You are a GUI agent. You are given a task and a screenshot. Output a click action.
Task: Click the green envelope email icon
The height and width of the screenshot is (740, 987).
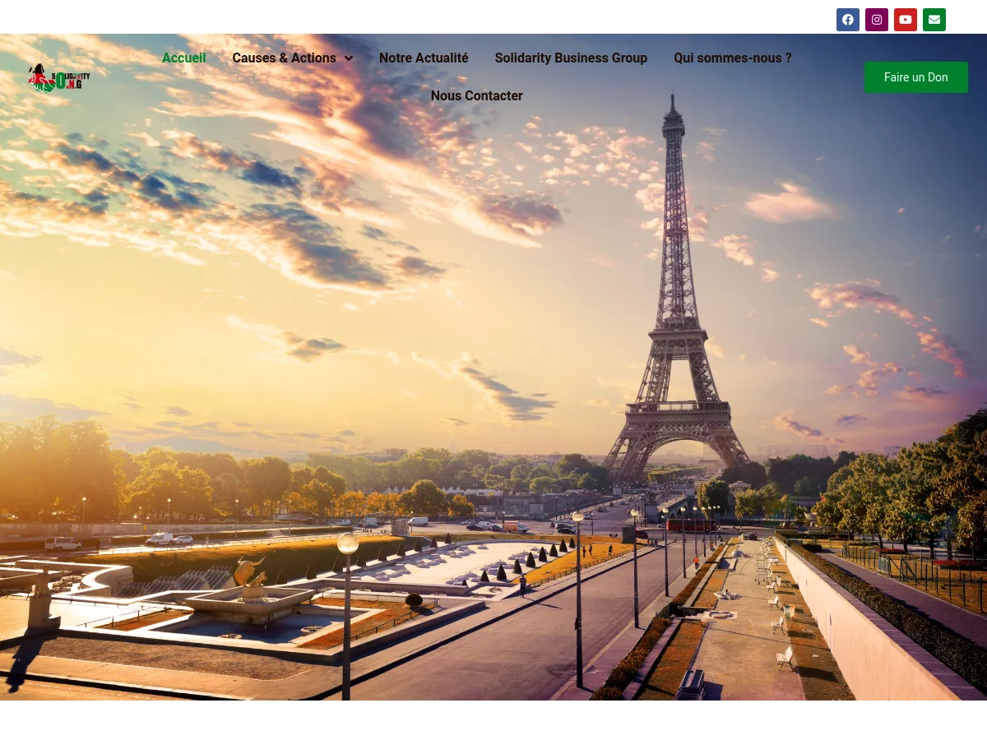[x=934, y=20]
